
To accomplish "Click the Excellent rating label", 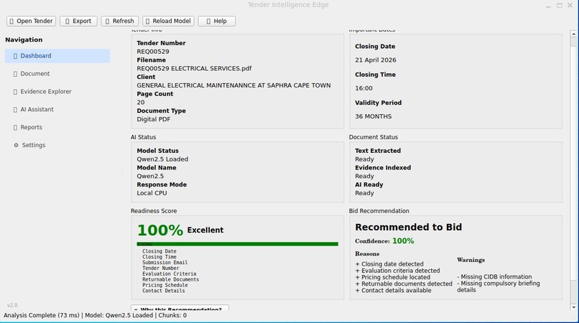I will pyautogui.click(x=205, y=230).
